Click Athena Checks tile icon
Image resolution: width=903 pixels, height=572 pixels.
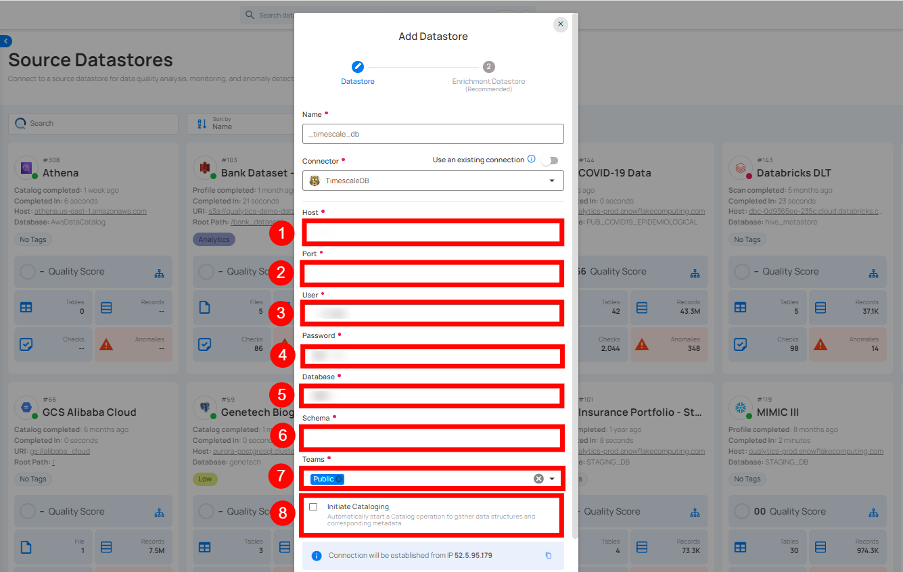click(26, 344)
